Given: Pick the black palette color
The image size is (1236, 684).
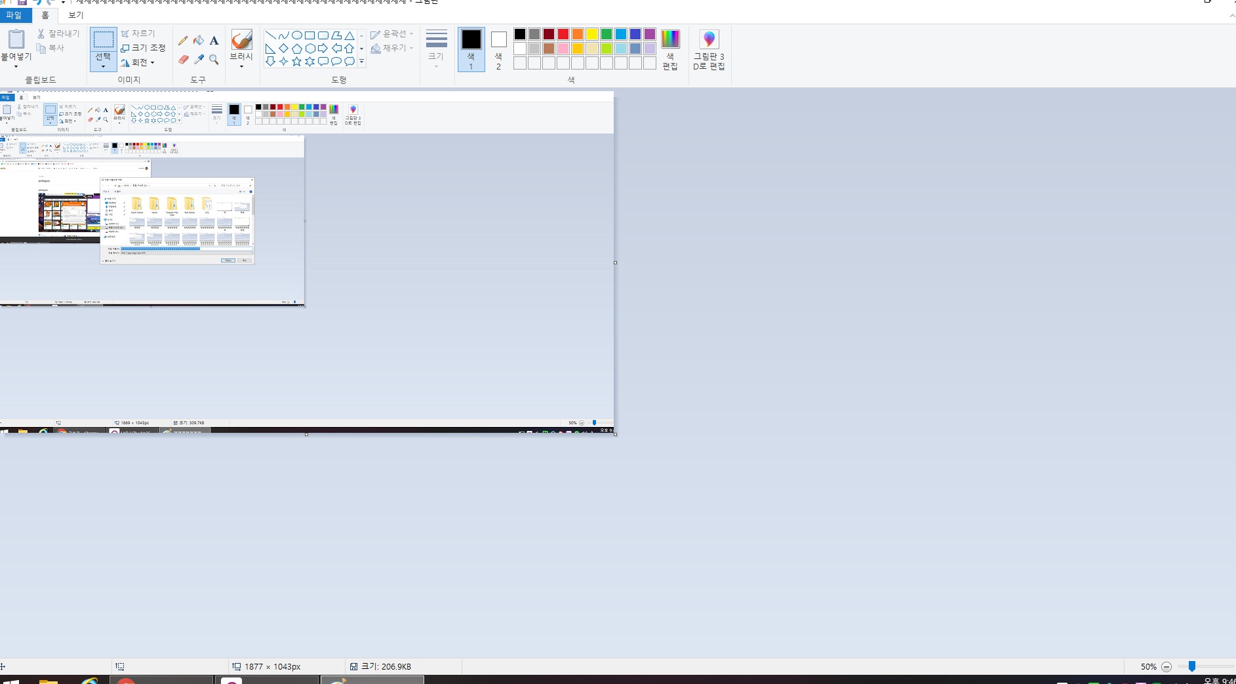Looking at the screenshot, I should coord(520,34).
